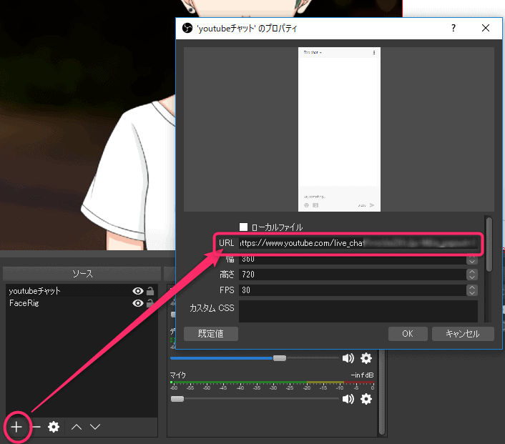This screenshot has width=505, height=444.
Task: Open マイク audio settings gear
Action: coord(366,399)
